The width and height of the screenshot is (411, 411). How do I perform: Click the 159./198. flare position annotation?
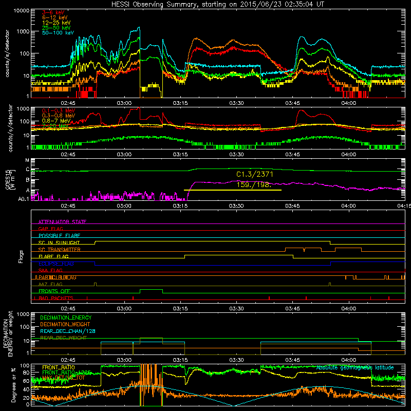[254, 184]
